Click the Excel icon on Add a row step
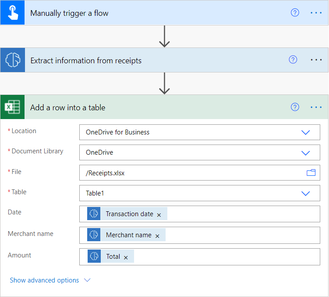Viewport: 329px width, 297px height. pyautogui.click(x=12, y=107)
